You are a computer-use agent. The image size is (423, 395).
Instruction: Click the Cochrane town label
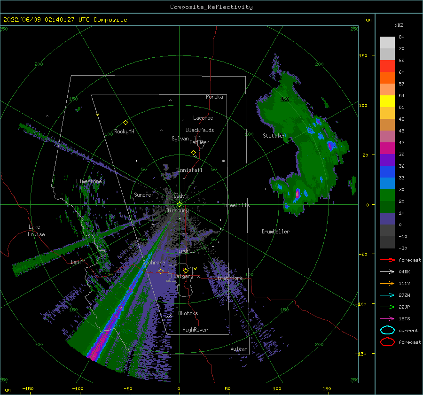click(154, 263)
